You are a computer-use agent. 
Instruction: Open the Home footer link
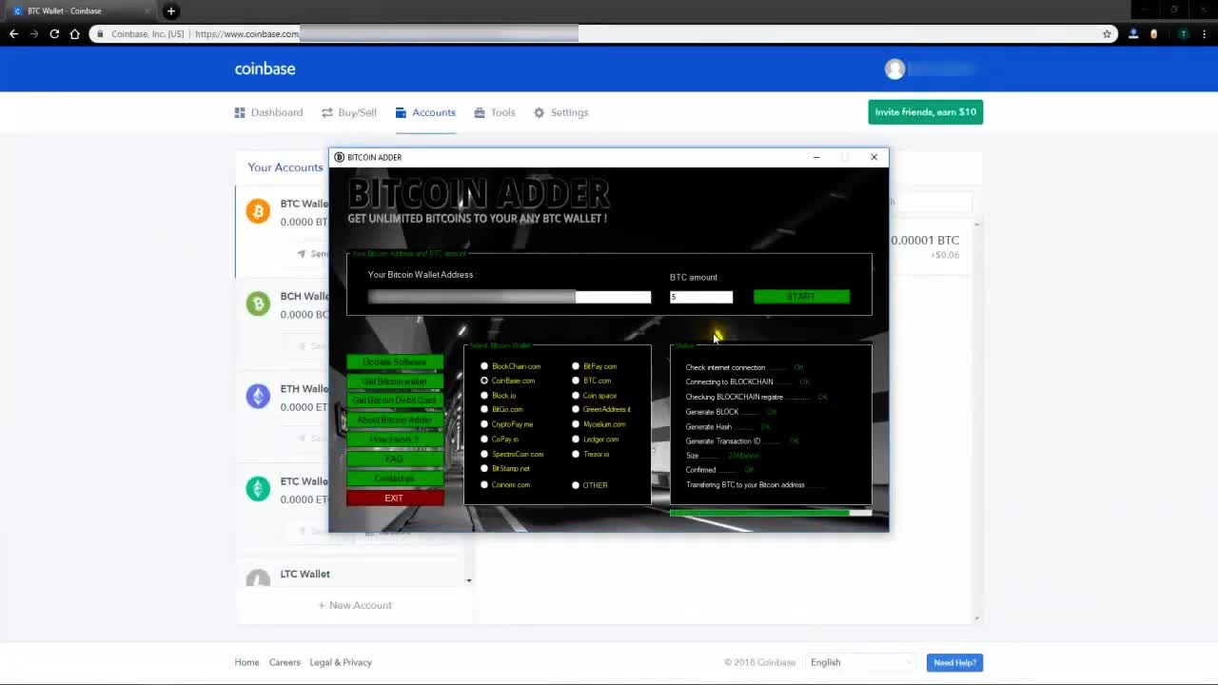pos(246,662)
